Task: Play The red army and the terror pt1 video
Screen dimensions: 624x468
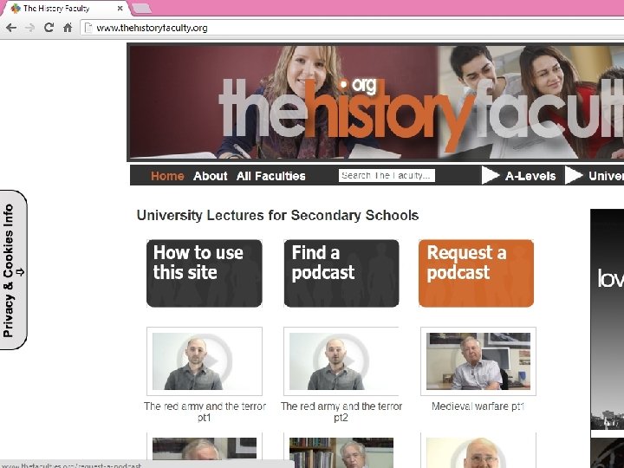Action: pyautogui.click(x=205, y=361)
